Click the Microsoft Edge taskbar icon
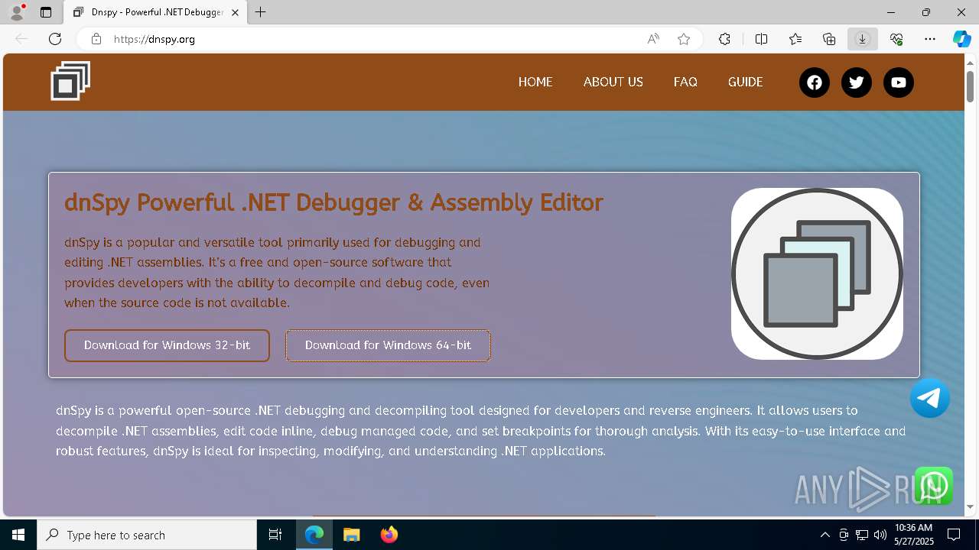979x550 pixels. click(x=314, y=535)
